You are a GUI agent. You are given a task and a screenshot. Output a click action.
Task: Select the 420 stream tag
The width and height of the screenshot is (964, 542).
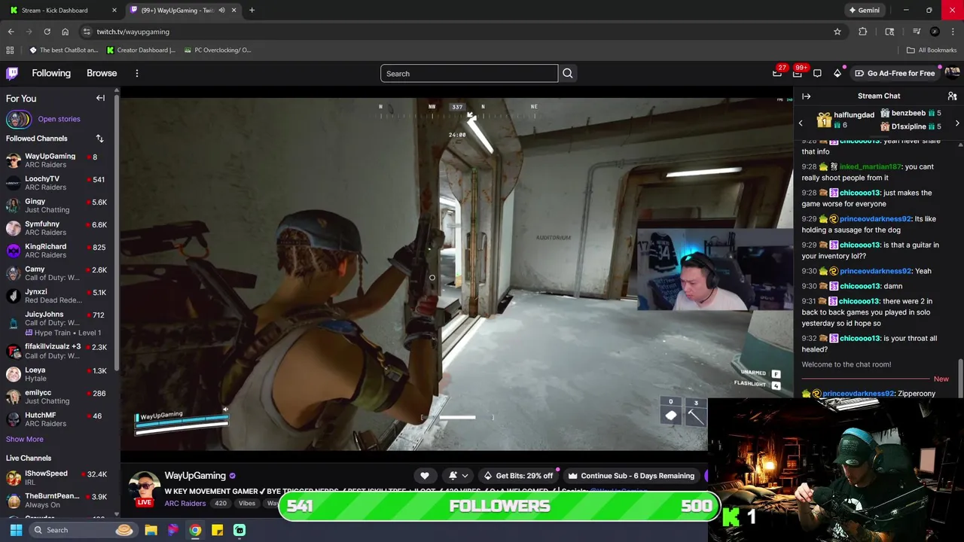pyautogui.click(x=221, y=504)
